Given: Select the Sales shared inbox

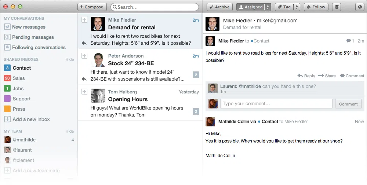Looking at the screenshot, I should pos(19,78).
